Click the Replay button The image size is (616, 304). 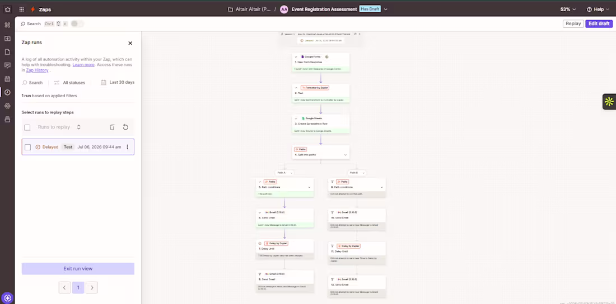(573, 23)
